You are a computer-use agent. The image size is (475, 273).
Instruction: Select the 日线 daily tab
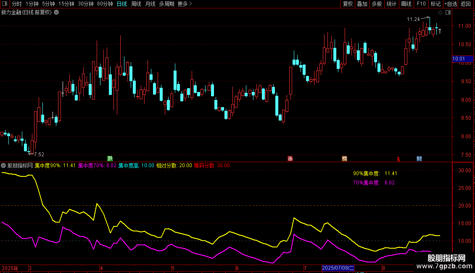pyautogui.click(x=122, y=4)
